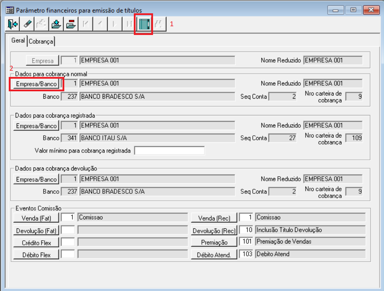384x291 pixels.
Task: Go to previous record arrow
Action: tap(100, 24)
